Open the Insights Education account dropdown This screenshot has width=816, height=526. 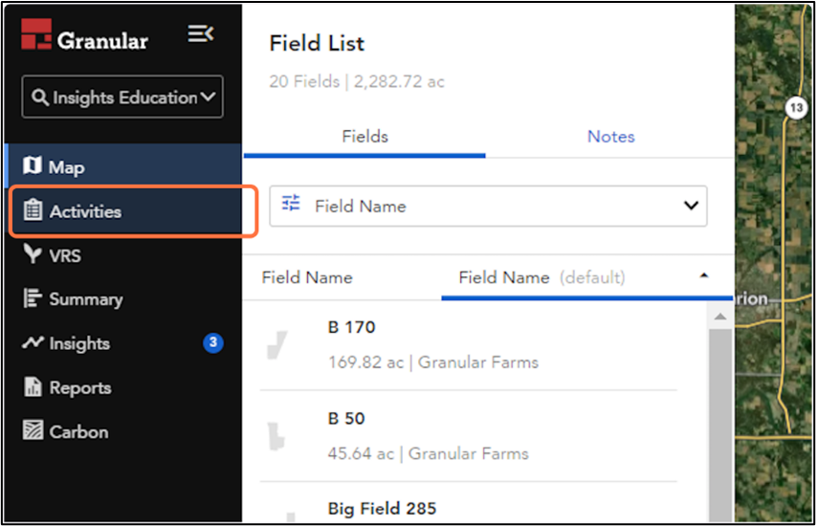tap(122, 98)
